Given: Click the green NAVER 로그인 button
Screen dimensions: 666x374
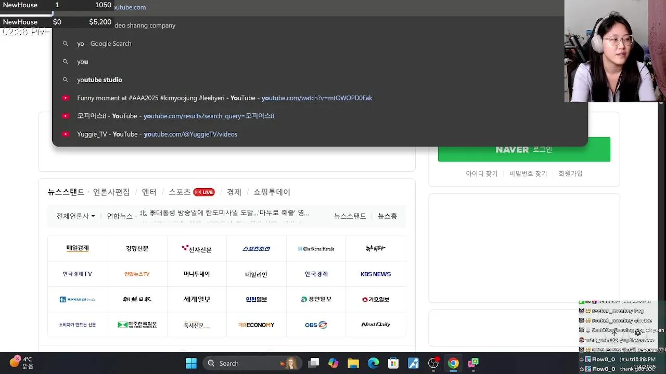Looking at the screenshot, I should click(524, 150).
